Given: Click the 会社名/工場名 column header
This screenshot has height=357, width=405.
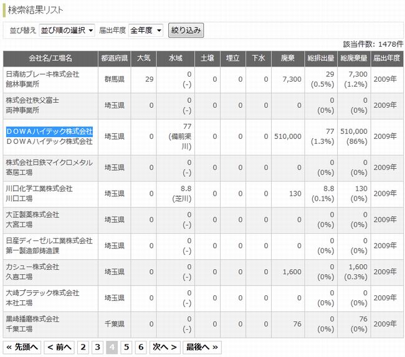Looking at the screenshot, I should (x=50, y=59).
